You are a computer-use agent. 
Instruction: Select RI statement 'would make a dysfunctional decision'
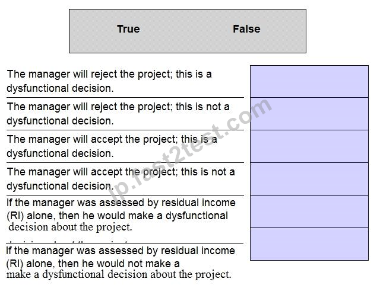pos(121,215)
